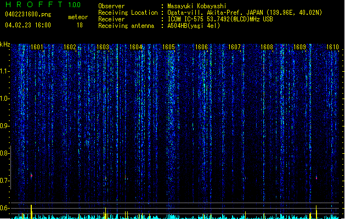Click the 'Observer' label
Image resolution: width=345 pixels, height=219 pixels.
(111, 6)
